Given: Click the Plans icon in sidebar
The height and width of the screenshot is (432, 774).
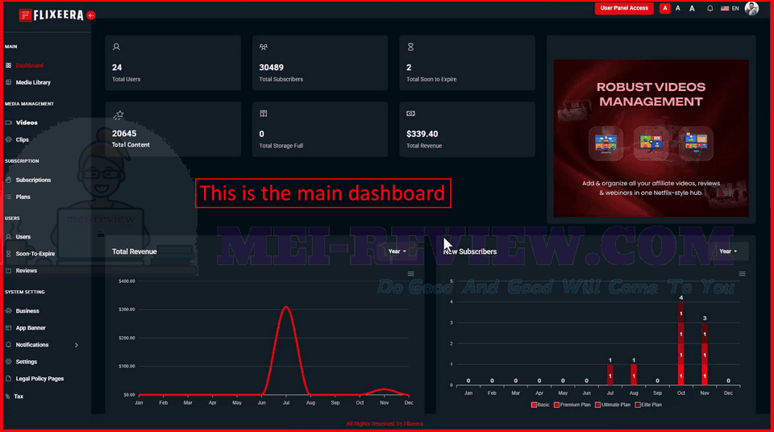Looking at the screenshot, I should (8, 197).
